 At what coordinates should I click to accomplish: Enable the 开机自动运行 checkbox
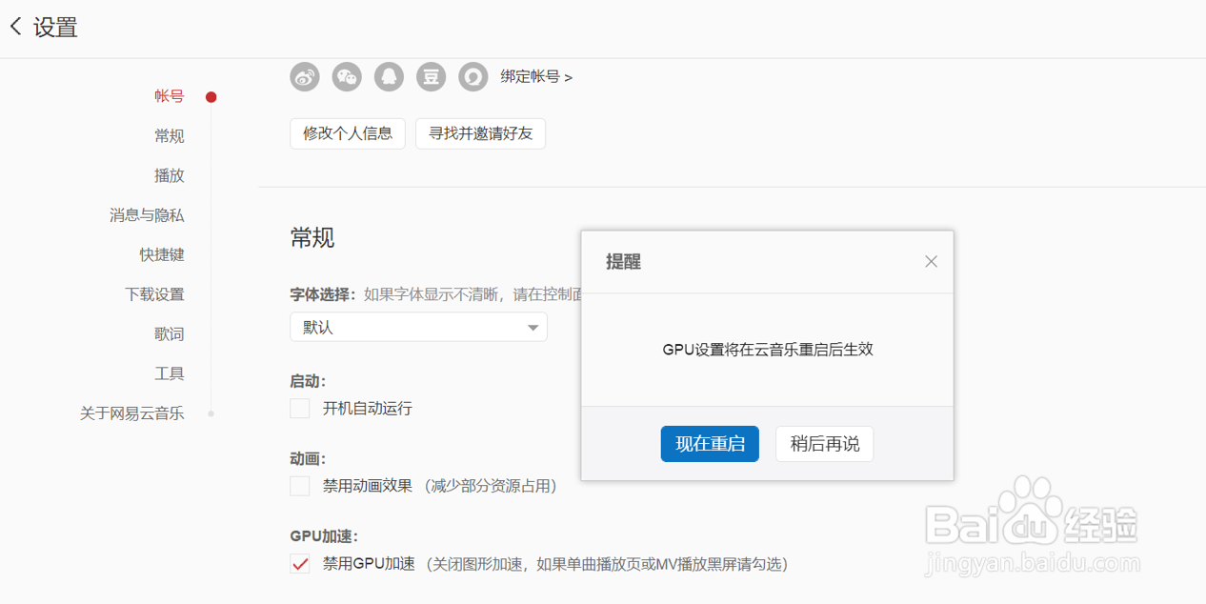coord(300,409)
